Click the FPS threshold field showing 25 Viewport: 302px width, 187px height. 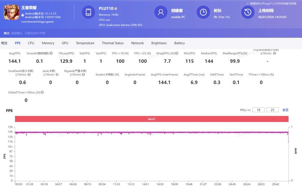click(x=272, y=110)
